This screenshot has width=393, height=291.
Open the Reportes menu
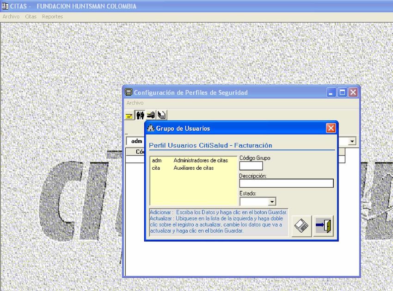click(x=52, y=17)
